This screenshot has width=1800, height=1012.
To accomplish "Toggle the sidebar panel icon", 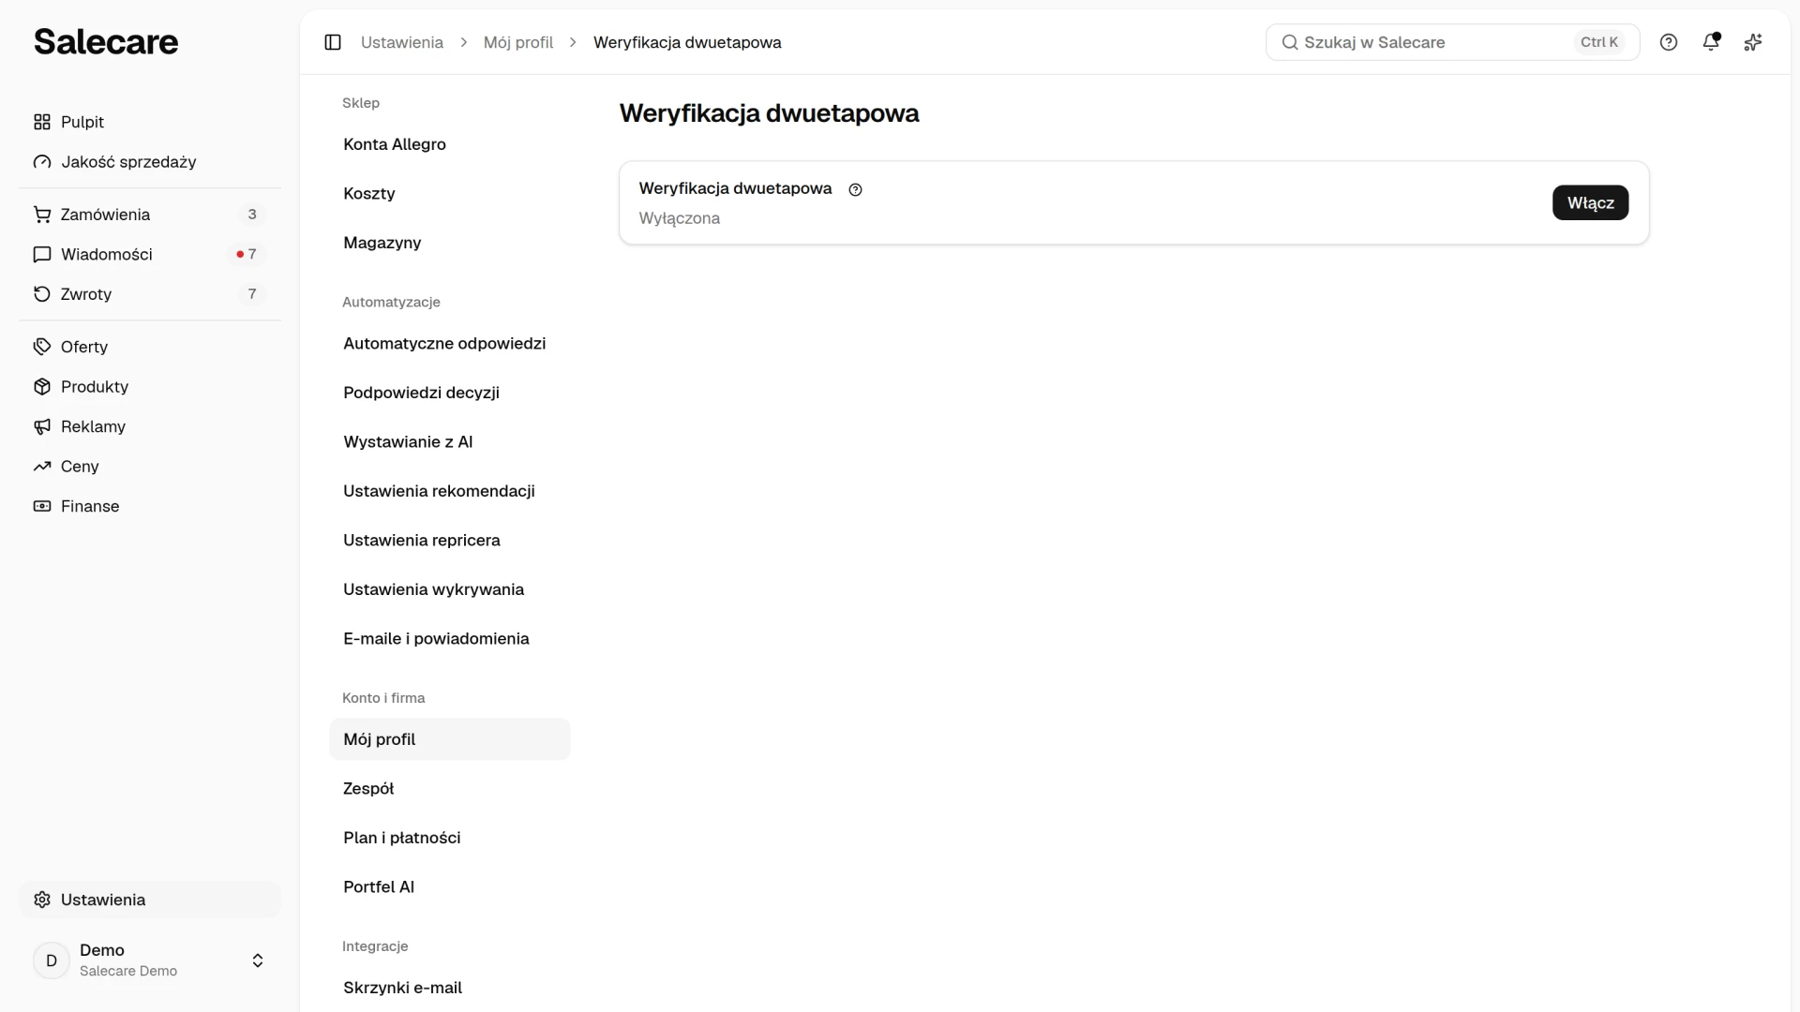I will [x=333, y=42].
